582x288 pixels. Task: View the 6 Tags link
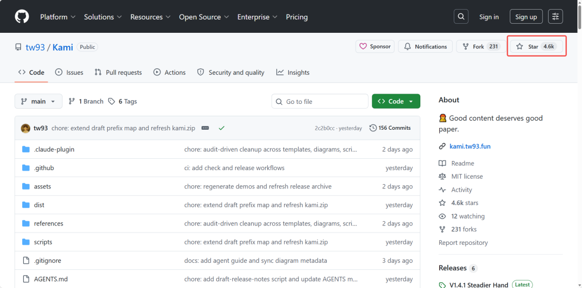[x=122, y=101]
